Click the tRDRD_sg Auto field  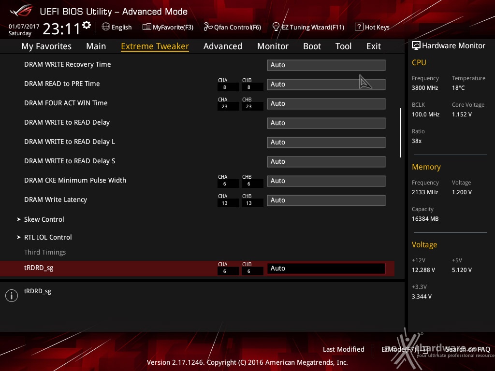pos(326,269)
